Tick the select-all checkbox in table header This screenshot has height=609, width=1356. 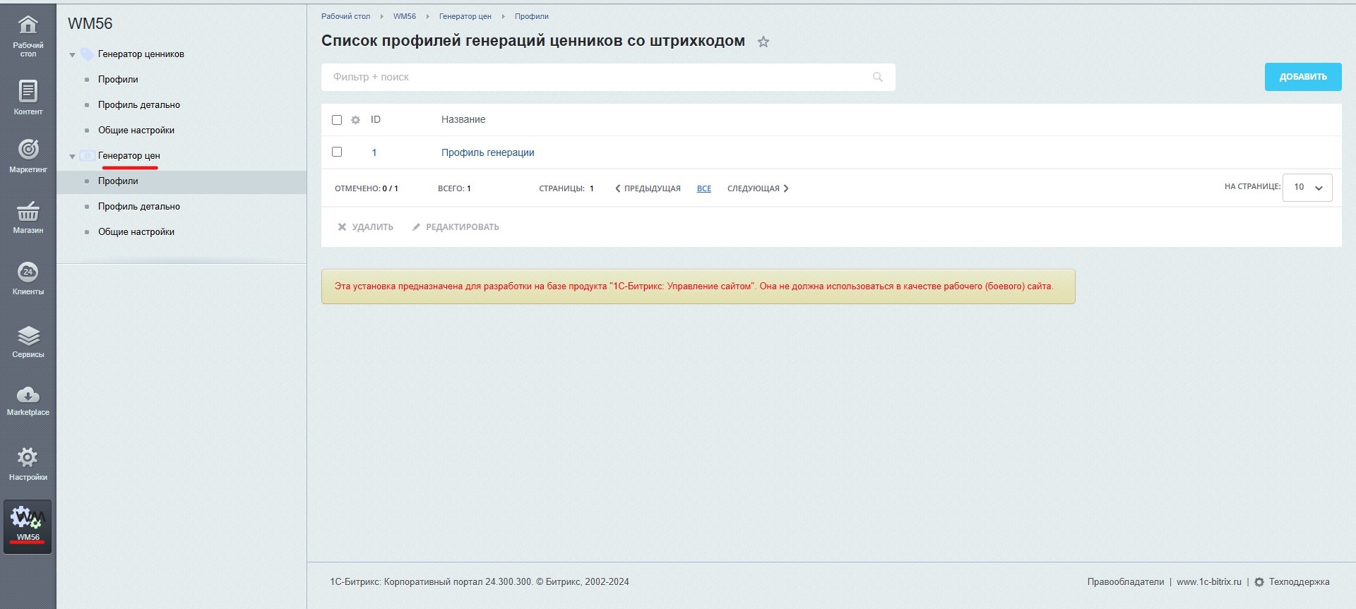[337, 120]
